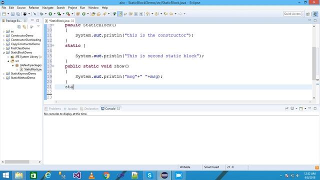This screenshot has height=180, width=320.
Task: Collapse the StaticBlockDemo project
Action: point(3,52)
